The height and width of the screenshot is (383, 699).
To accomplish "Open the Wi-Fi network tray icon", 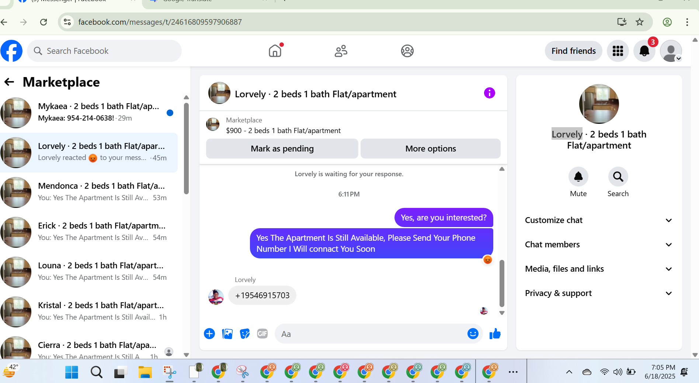I will click(x=605, y=372).
